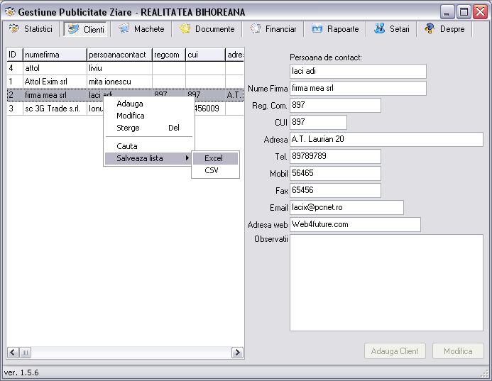Screen dimensions: 492x381
Task: Click Cauta in the context menu
Action: click(127, 146)
